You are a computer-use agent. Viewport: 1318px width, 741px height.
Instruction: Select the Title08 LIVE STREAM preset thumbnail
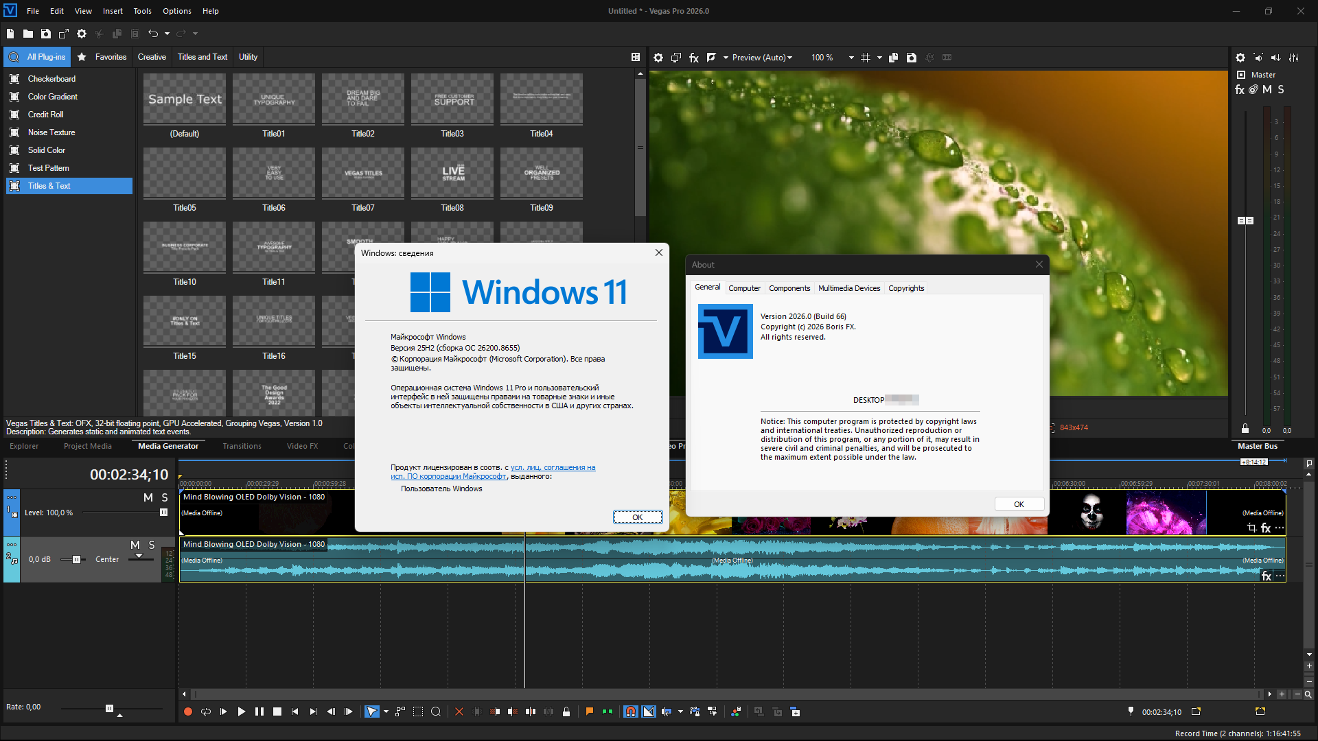click(452, 173)
